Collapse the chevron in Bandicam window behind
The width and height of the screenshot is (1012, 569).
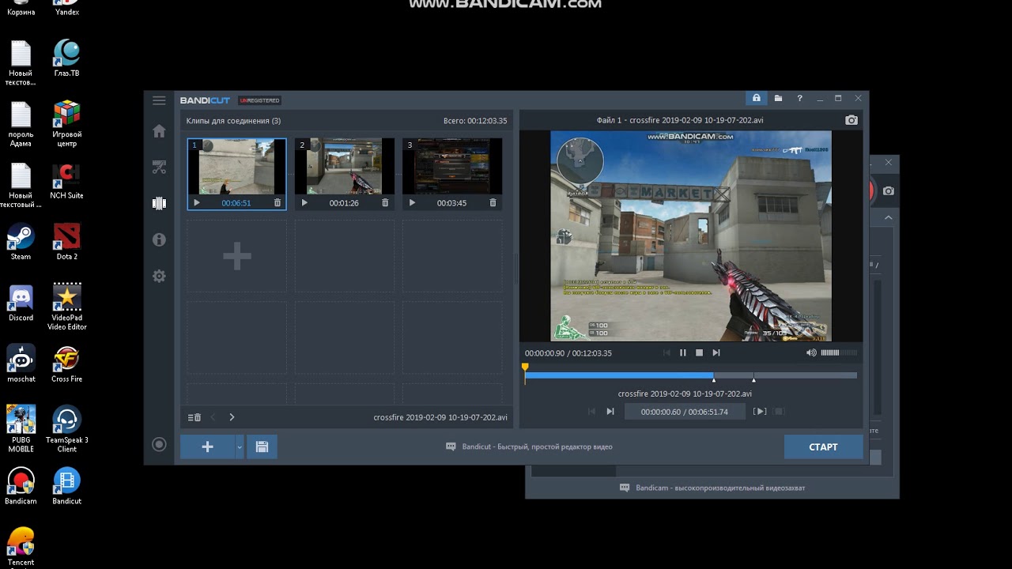pos(889,217)
